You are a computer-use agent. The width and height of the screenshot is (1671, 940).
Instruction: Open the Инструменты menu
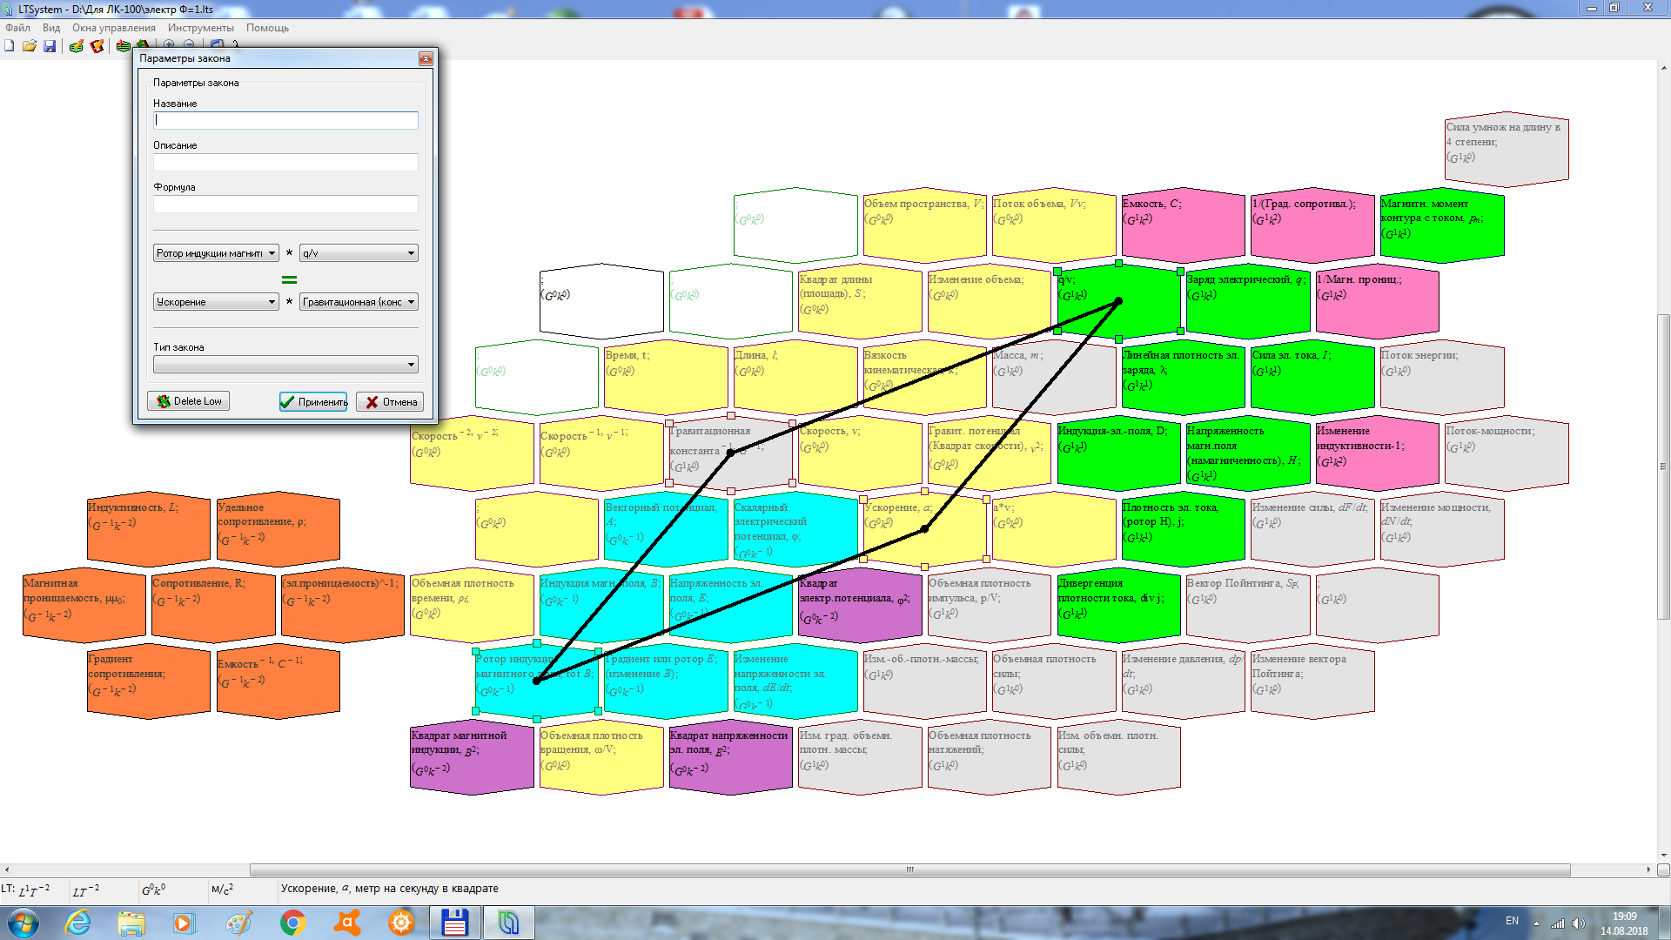pyautogui.click(x=200, y=28)
